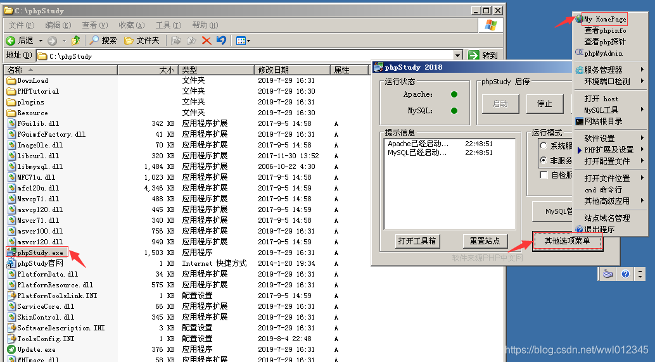Open the 收藏(A) menu

[132, 25]
